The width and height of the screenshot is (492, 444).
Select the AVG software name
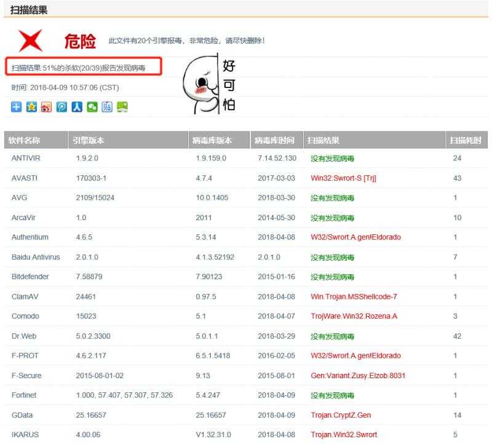20,197
